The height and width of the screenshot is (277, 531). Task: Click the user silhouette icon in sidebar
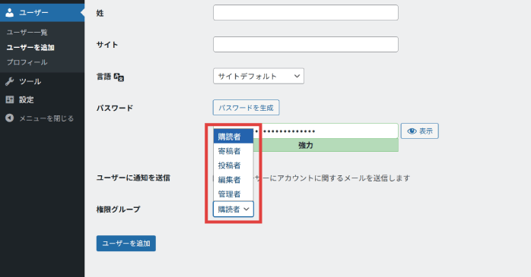(x=10, y=13)
